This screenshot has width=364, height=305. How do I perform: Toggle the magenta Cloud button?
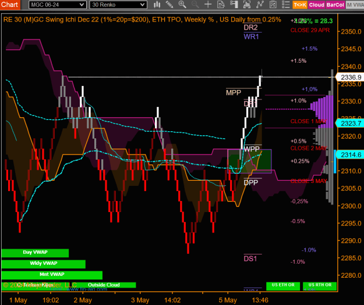(x=317, y=5)
